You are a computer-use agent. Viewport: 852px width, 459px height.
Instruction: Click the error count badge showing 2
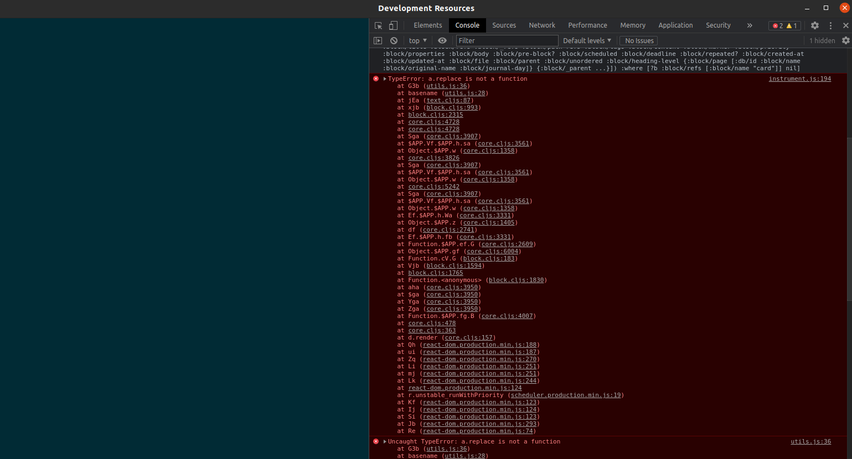click(x=778, y=25)
